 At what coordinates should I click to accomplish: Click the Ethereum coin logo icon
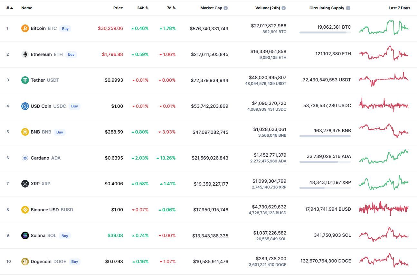[x=25, y=54]
